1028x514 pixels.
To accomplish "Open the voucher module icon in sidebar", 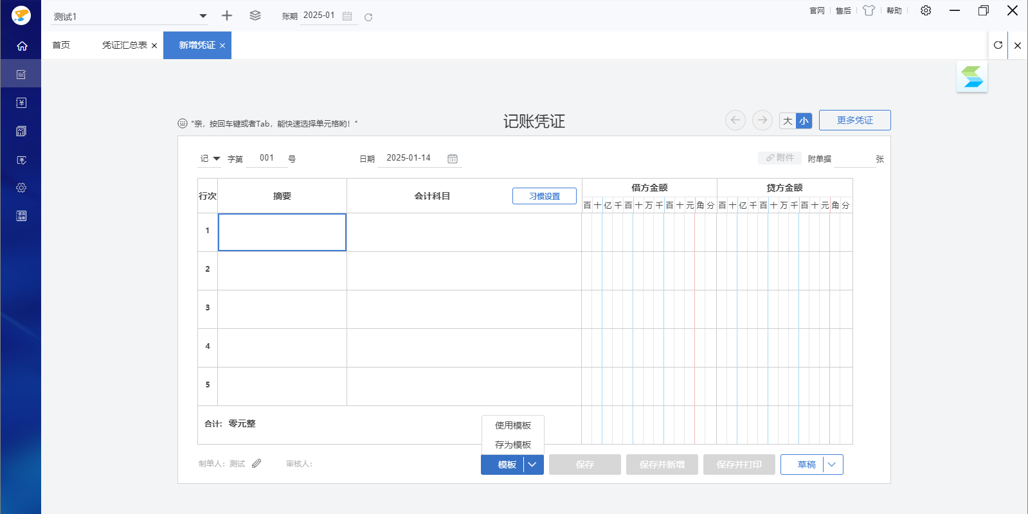I will [x=21, y=75].
